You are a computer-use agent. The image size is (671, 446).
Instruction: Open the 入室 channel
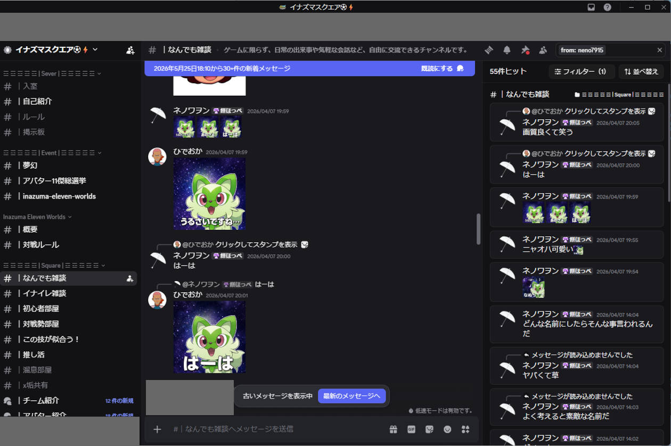click(x=69, y=86)
